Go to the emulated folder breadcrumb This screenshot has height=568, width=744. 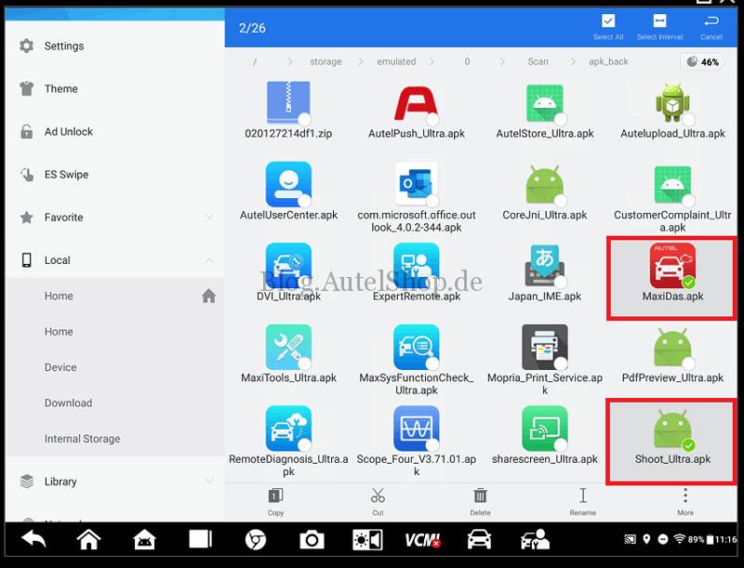[x=396, y=62]
